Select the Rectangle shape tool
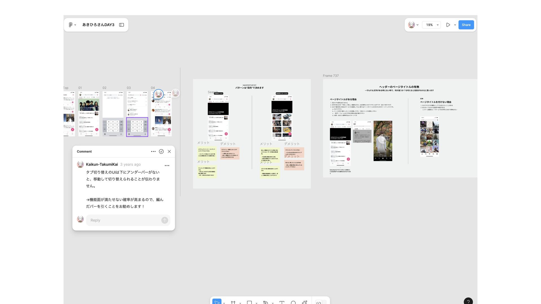 click(x=249, y=302)
